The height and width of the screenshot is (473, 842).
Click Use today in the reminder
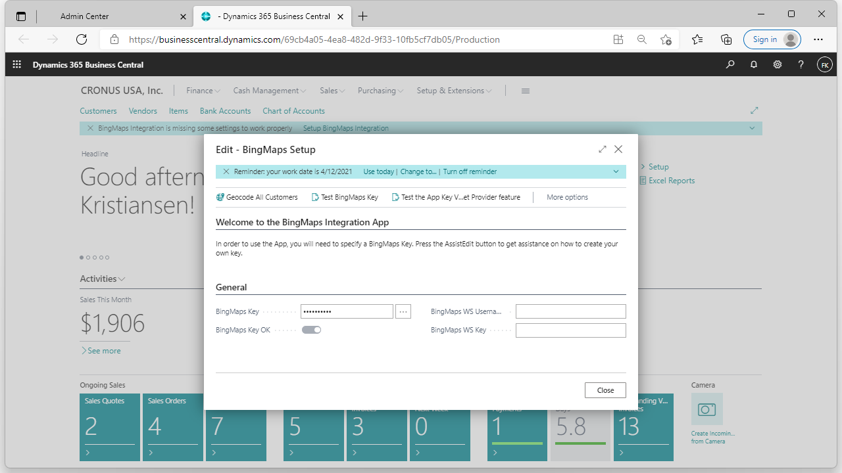tap(378, 171)
